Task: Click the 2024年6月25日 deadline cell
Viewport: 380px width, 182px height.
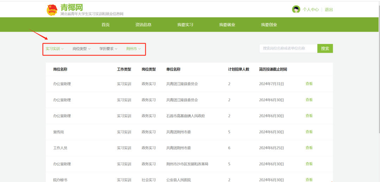Action: (271, 148)
